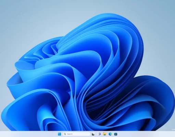Click the magnifying glass search icon
Viewport: 175px width, 137px height.
pyautogui.click(x=65, y=134)
